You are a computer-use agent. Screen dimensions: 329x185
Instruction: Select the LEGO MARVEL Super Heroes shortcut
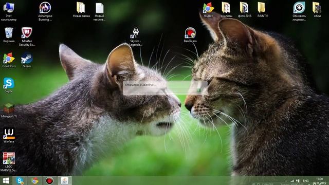click(x=9, y=162)
